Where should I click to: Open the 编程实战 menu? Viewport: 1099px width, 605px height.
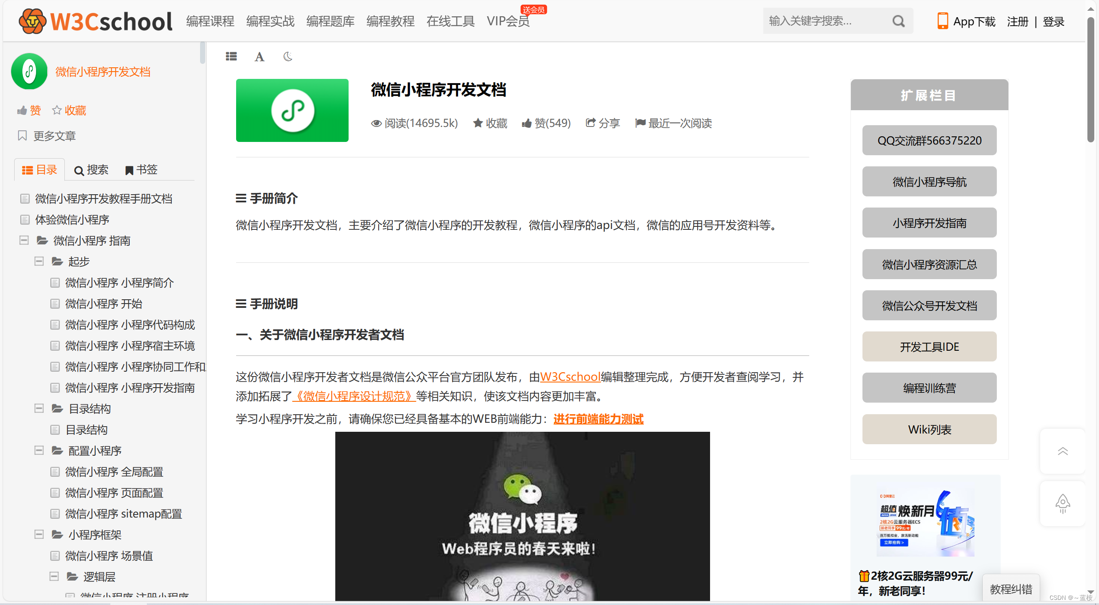(270, 21)
